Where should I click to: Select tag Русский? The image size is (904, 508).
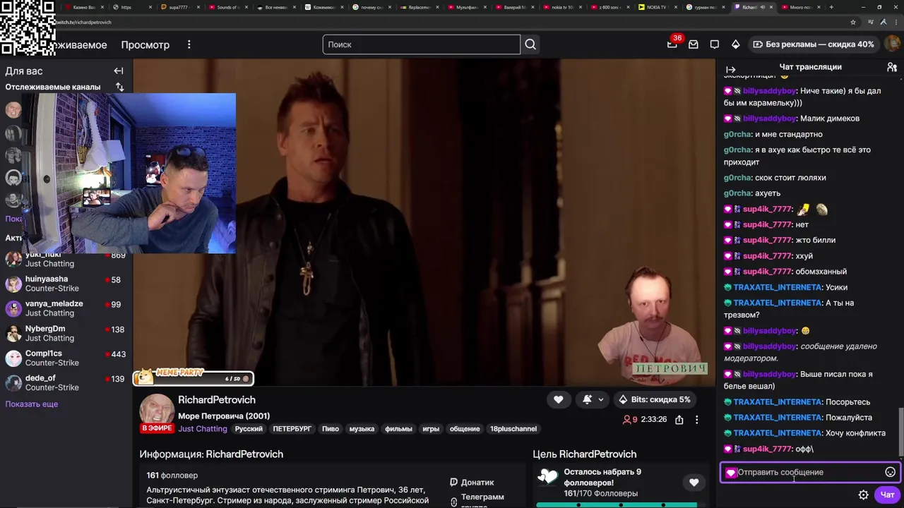click(x=249, y=429)
